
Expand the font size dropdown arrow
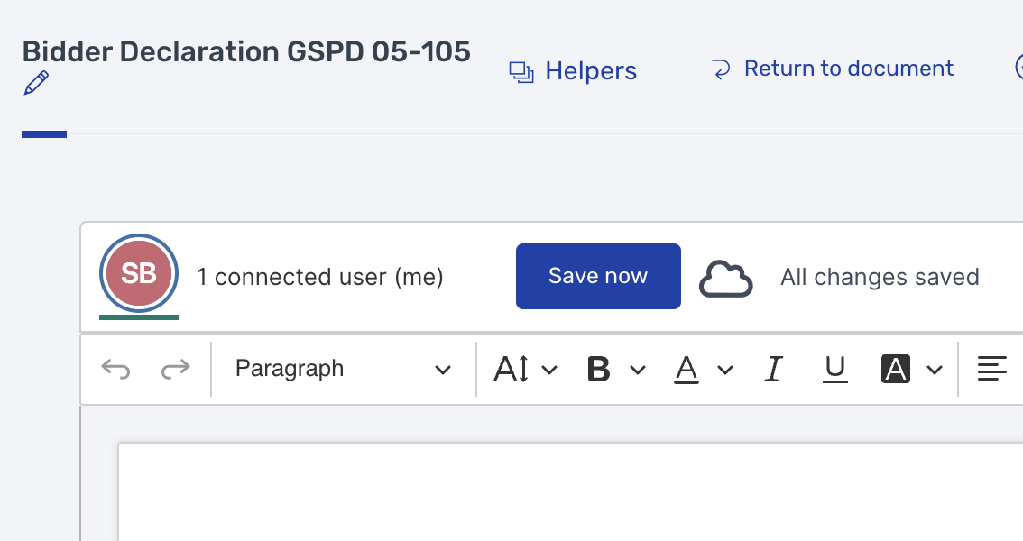[549, 371]
